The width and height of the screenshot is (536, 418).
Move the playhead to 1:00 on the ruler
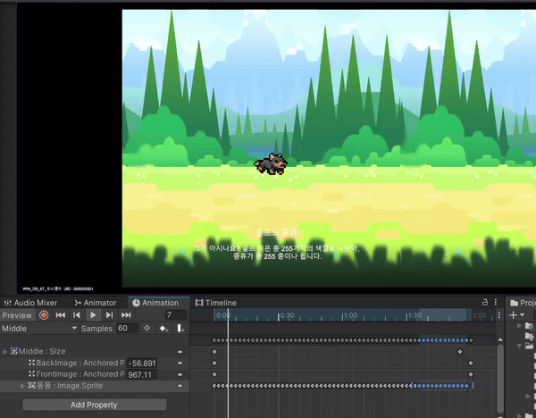pyautogui.click(x=342, y=315)
